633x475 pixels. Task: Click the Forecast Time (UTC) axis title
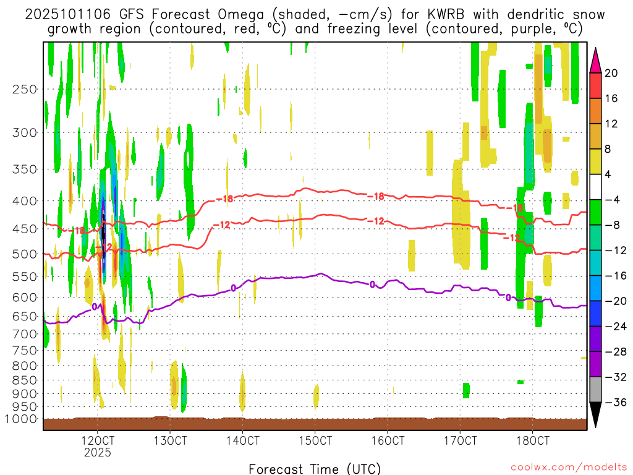coord(315,469)
